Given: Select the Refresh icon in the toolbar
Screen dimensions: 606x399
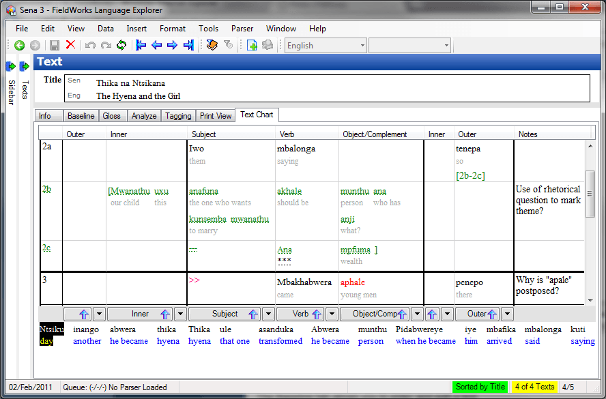Looking at the screenshot, I should [121, 45].
